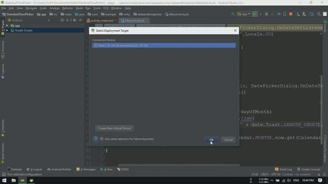
Task: Click the Debug app icon
Action: tap(266, 14)
